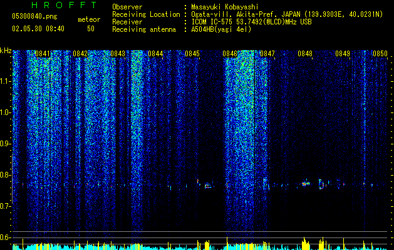This screenshot has height=250, width=394.
Task: Click the ICOM IC-575 receiver frequency text
Action: pos(251,22)
